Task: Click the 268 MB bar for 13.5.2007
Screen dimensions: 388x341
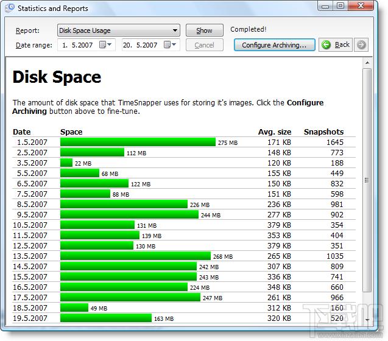Action: [x=135, y=256]
